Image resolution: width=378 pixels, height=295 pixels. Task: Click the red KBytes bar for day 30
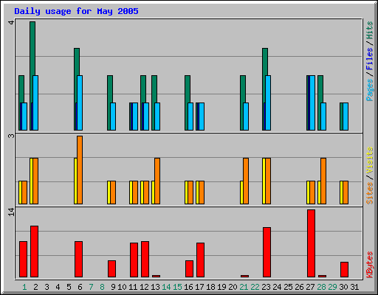[x=344, y=269]
